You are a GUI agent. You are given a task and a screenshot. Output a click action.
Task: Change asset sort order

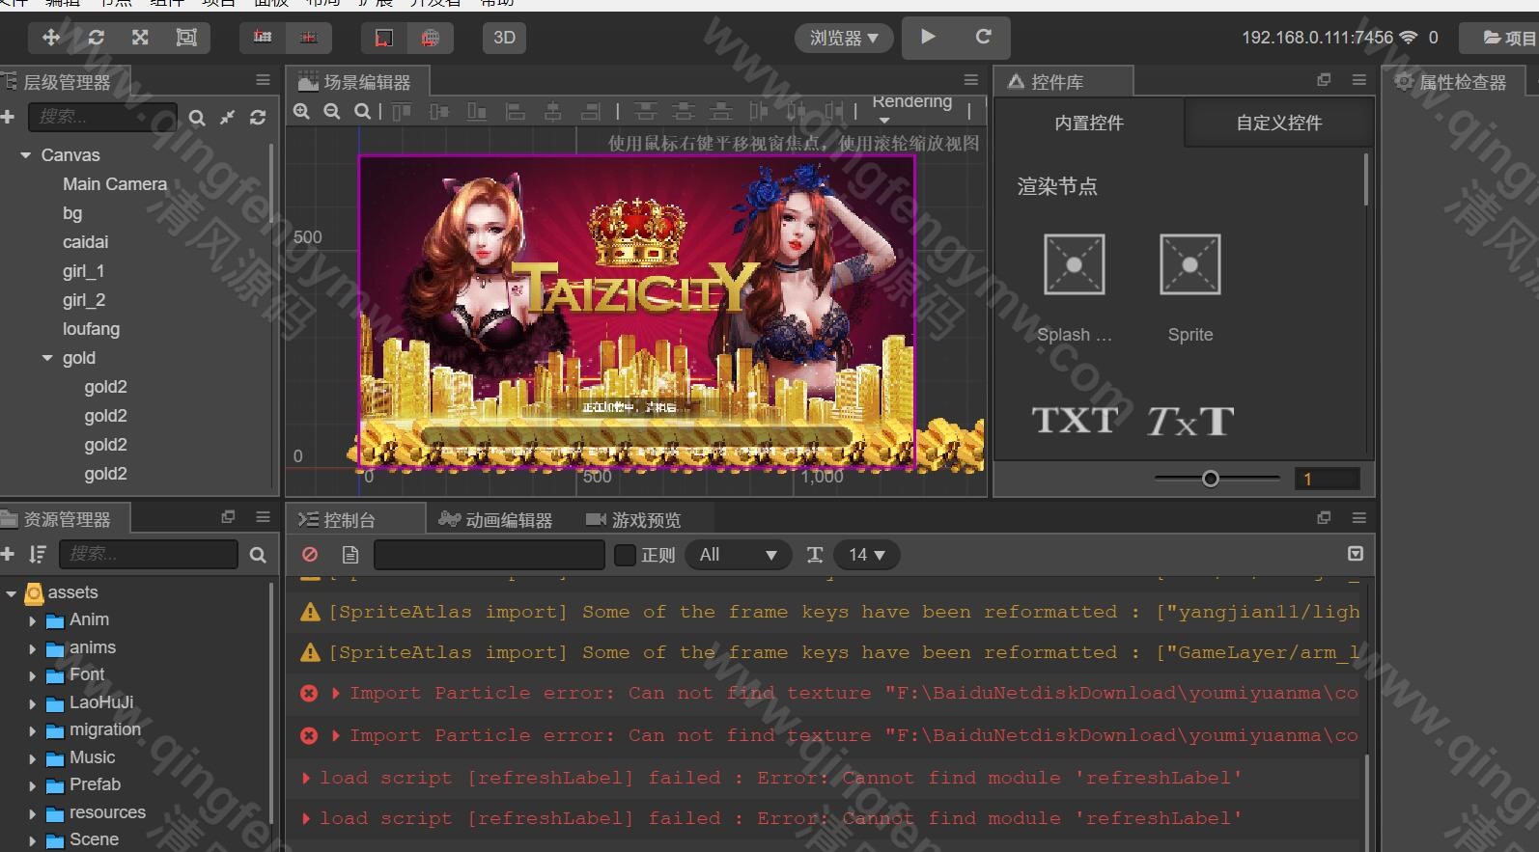pos(37,554)
